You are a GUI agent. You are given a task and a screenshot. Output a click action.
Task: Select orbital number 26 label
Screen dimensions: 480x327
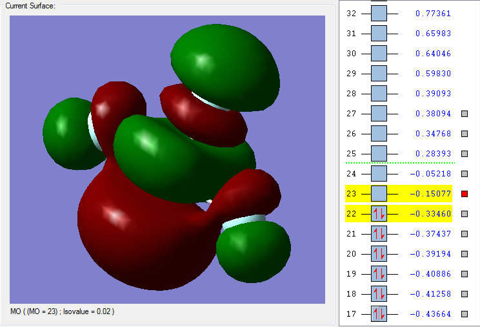pyautogui.click(x=352, y=134)
